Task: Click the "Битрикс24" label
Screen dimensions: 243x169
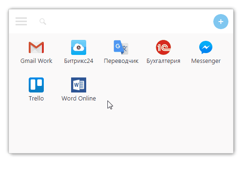Action: pyautogui.click(x=79, y=61)
